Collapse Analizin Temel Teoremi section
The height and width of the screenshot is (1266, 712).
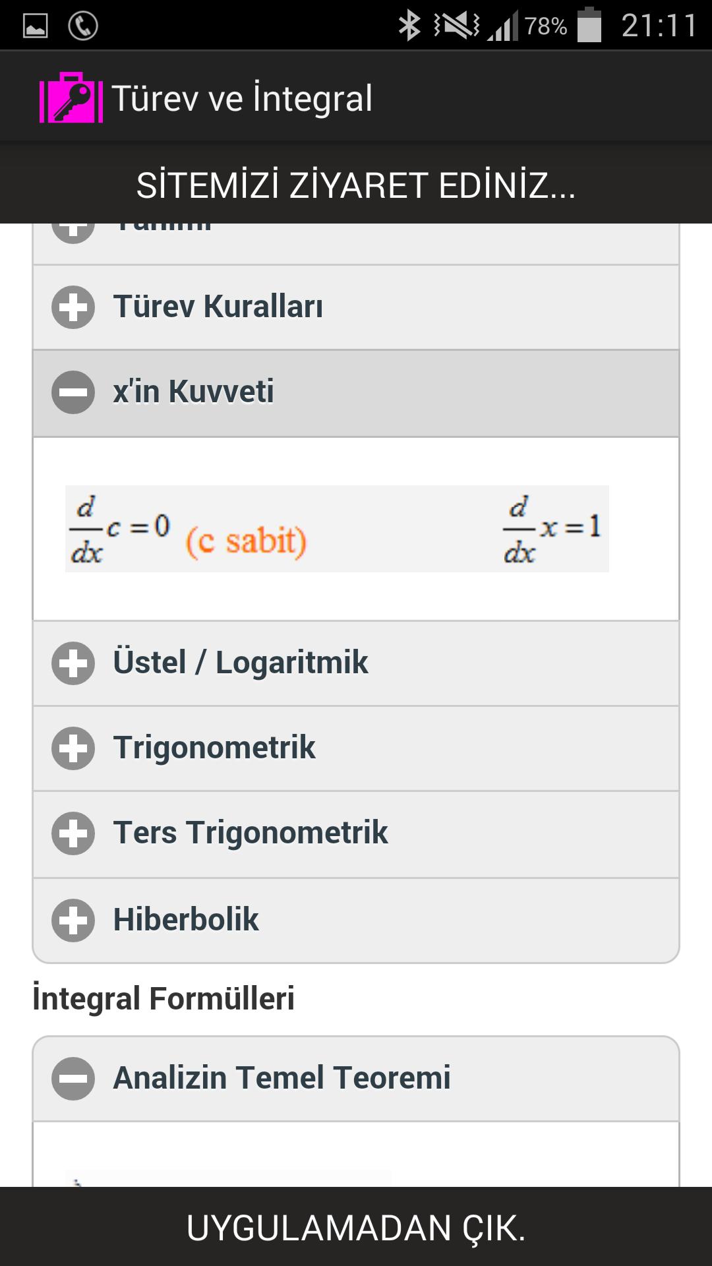pyautogui.click(x=356, y=1079)
